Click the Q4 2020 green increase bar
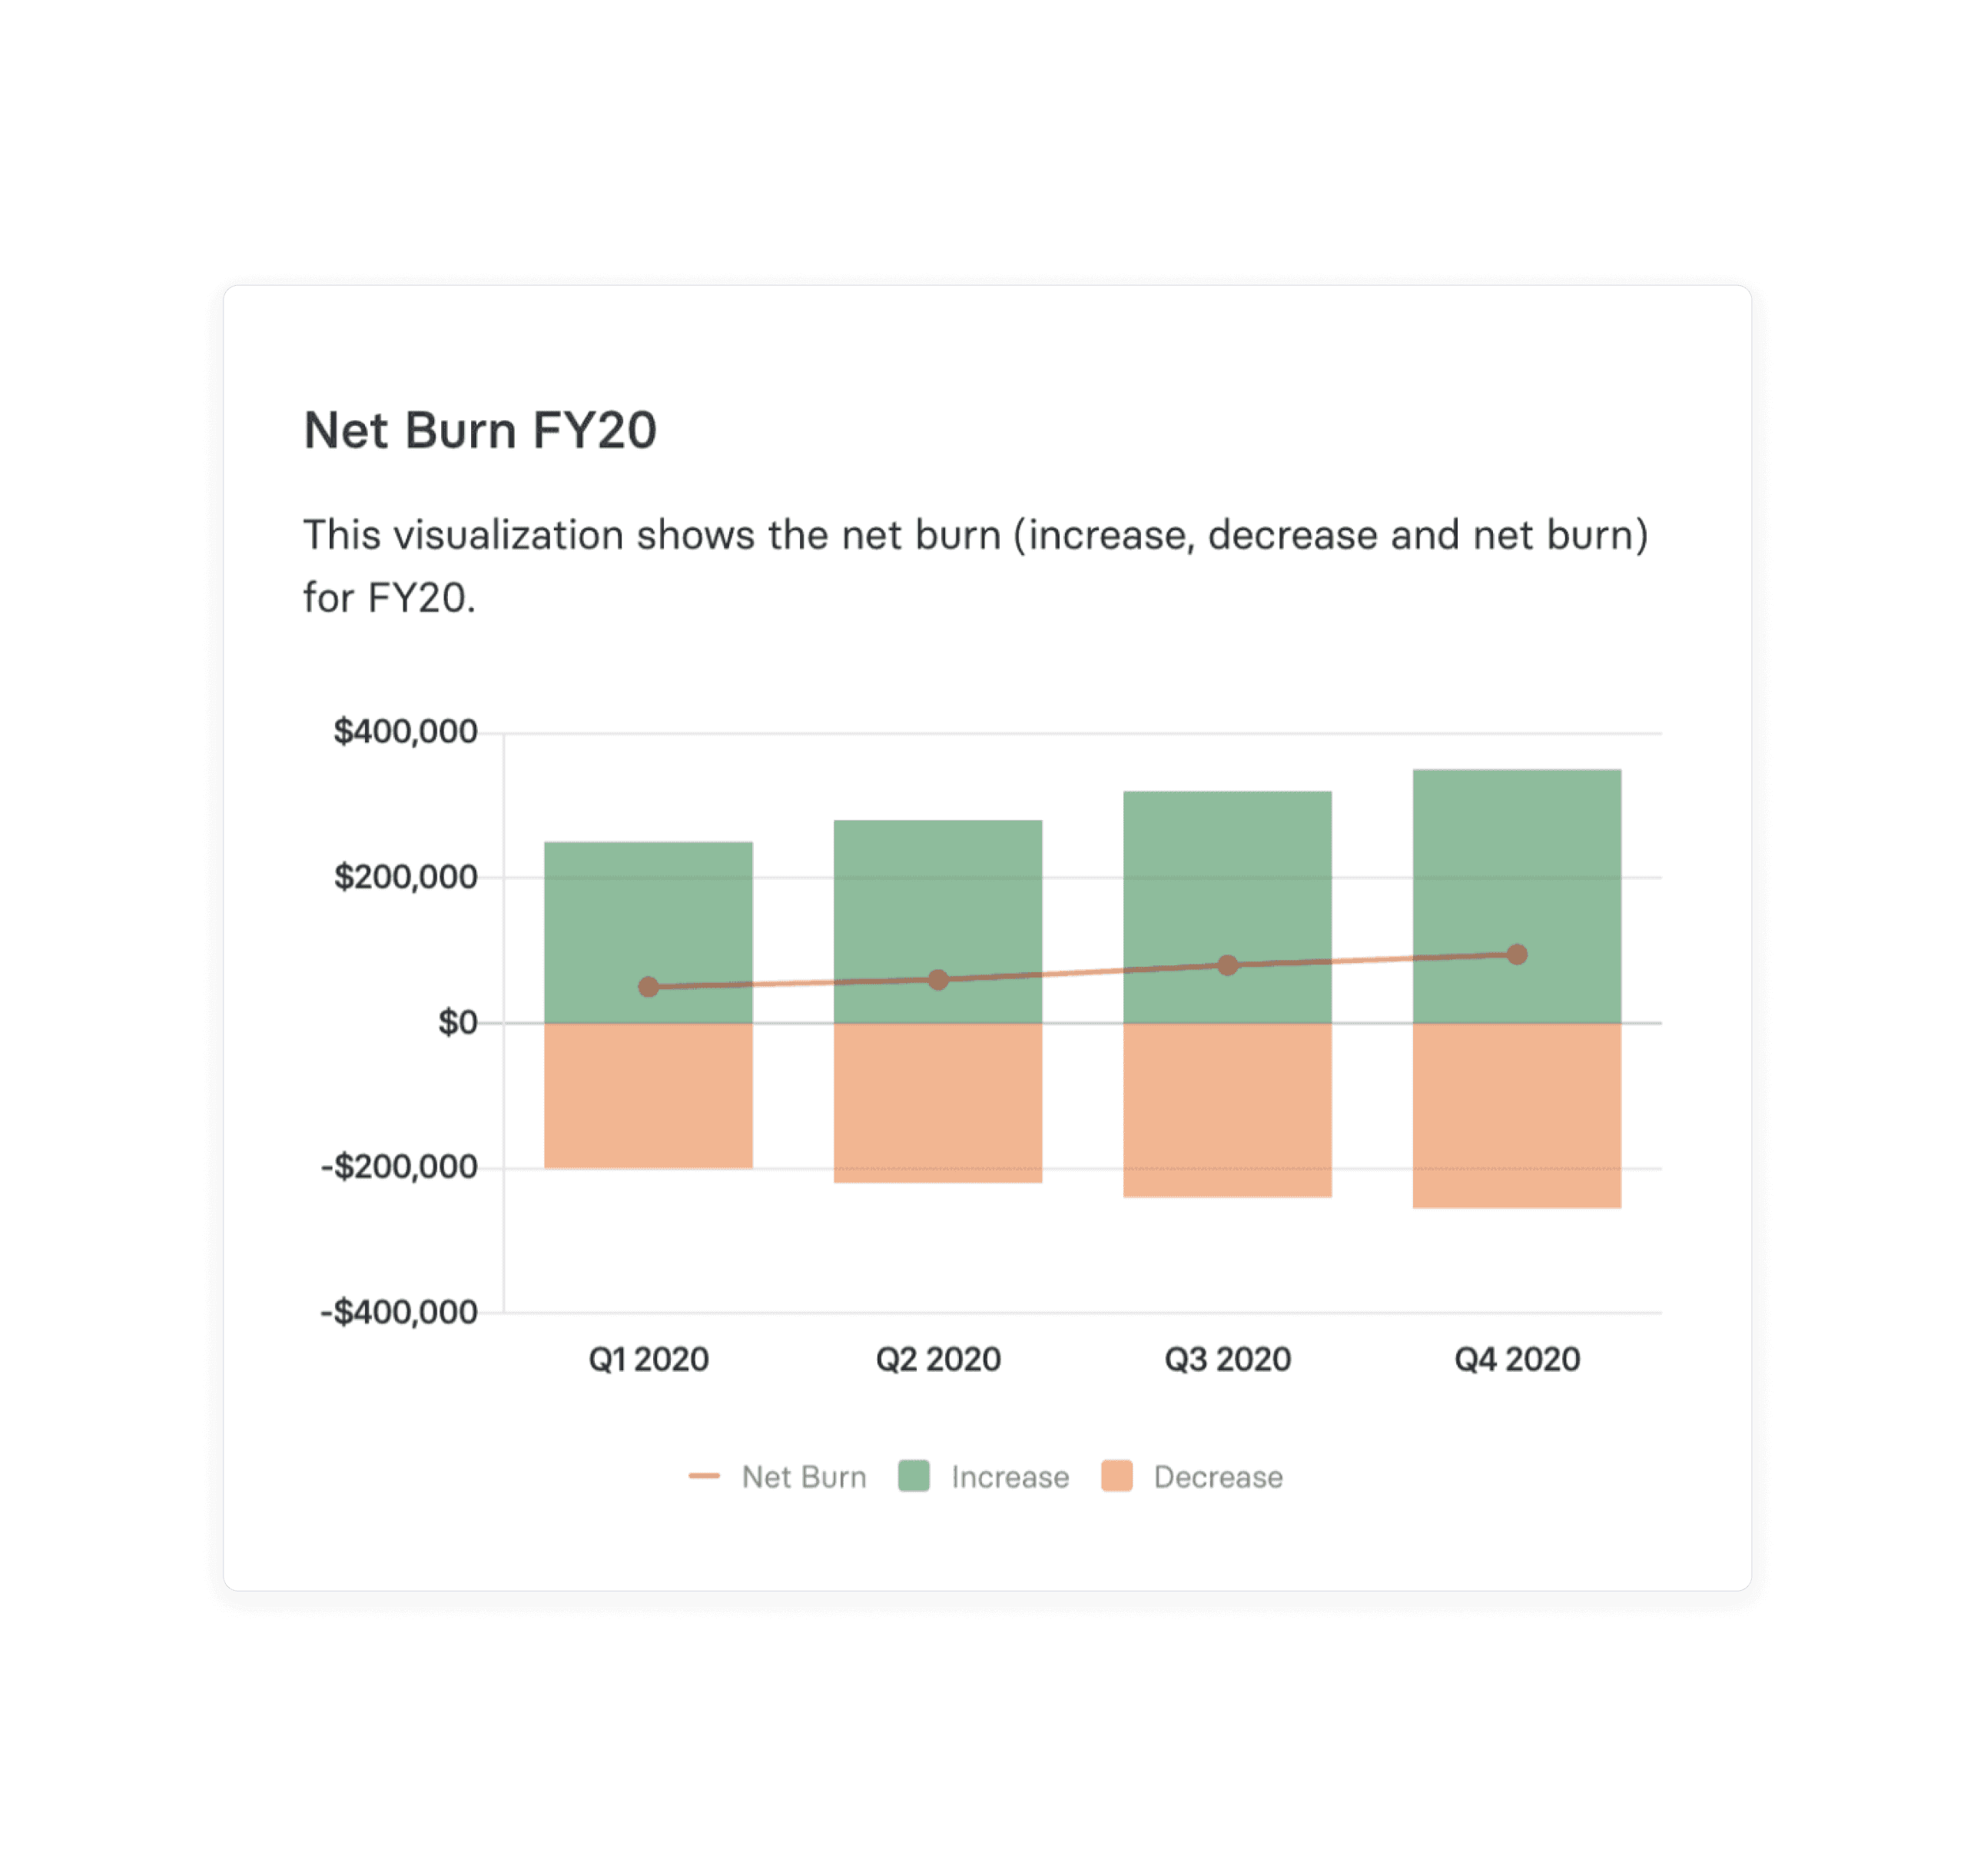Viewport: 1974px width, 1876px height. [1517, 896]
